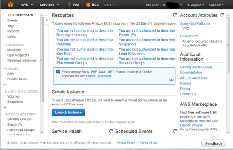This screenshot has height=150, width=233.
Task: Open the AWS dropdown menu
Action: 27,5
